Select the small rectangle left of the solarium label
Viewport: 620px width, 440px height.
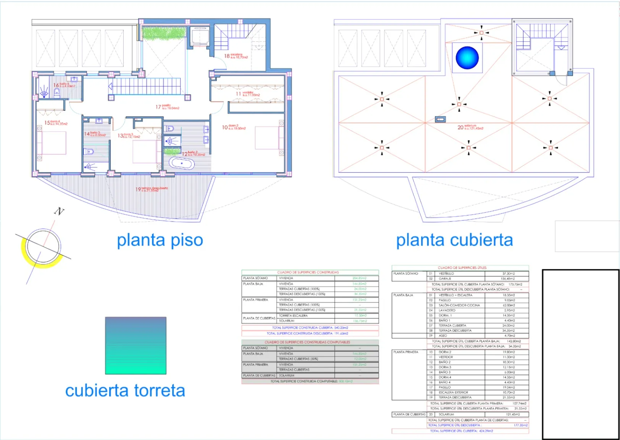pyautogui.click(x=440, y=120)
